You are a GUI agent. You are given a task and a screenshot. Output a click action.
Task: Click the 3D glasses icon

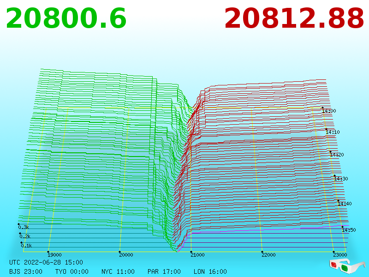(346, 266)
